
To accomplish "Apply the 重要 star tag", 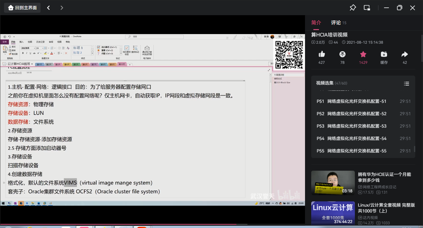I will pyautogui.click(x=105, y=50).
